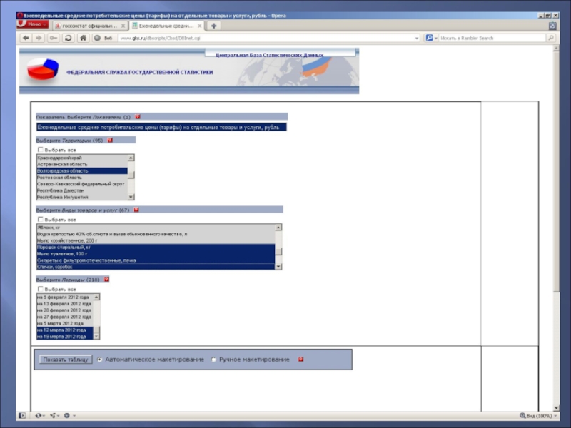Click help icon next to Периоды

pyautogui.click(x=106, y=280)
